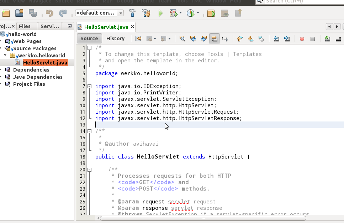Go to previous bookmark
Viewport: 344px width, 223px height.
240,39
